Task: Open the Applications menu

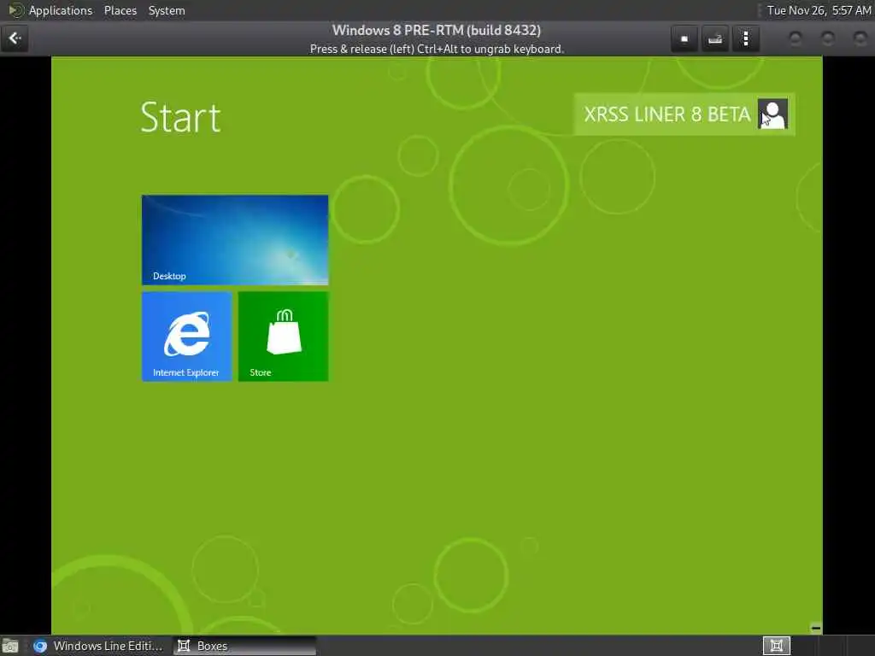Action: 61,10
